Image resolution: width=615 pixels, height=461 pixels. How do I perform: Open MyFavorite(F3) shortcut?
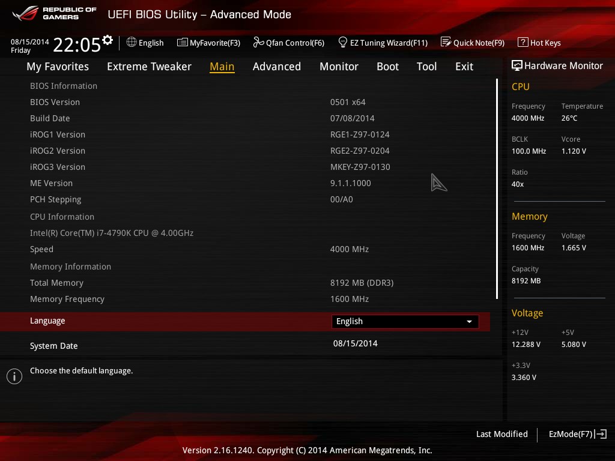pos(208,43)
